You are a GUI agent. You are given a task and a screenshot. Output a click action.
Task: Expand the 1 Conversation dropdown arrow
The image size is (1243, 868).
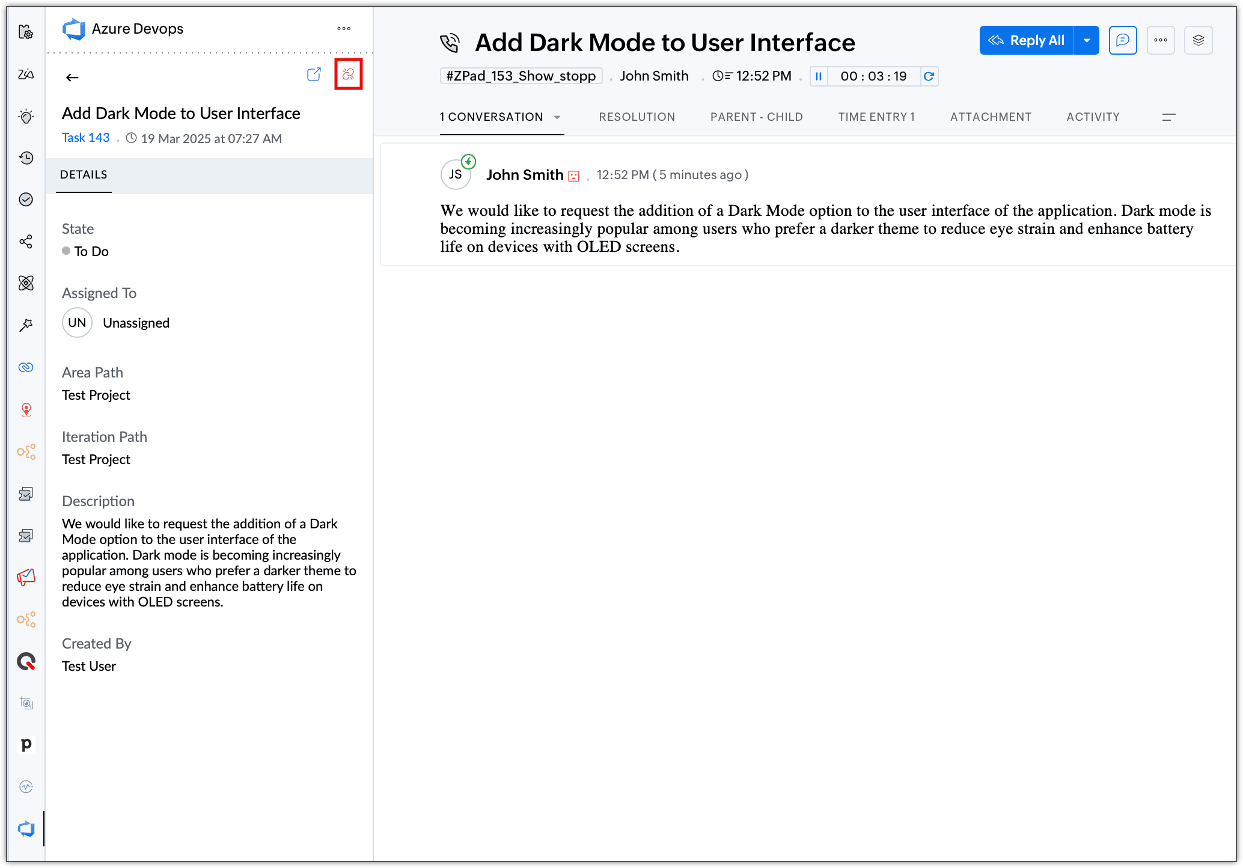point(557,117)
